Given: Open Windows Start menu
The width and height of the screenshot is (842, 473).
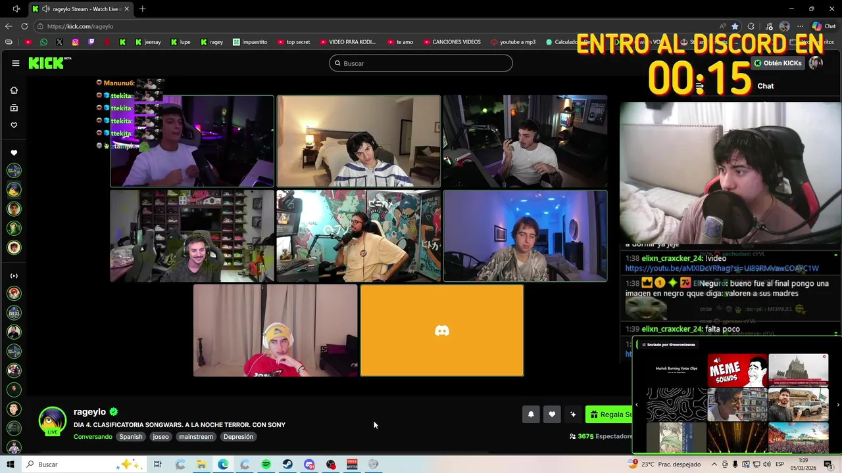Looking at the screenshot, I should [x=10, y=464].
